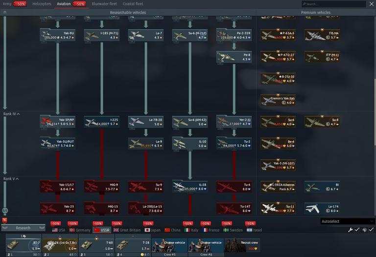Select the USA nation tab

pos(59,230)
